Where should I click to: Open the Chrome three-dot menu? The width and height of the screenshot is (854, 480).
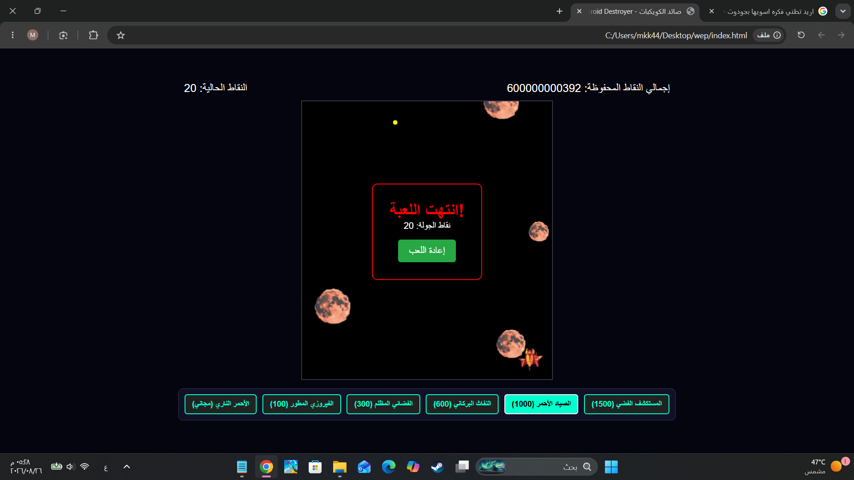click(x=12, y=35)
